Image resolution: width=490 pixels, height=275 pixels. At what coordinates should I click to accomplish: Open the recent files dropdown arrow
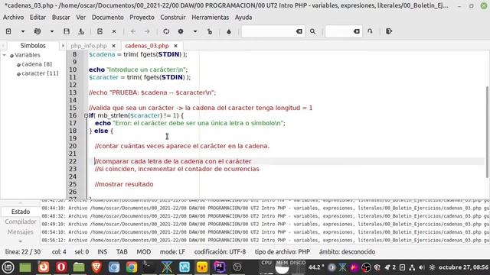52,31
